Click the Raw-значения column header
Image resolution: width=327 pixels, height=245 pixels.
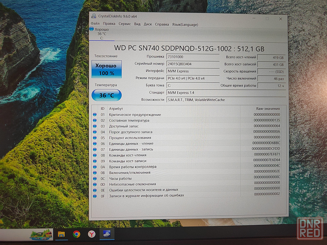pyautogui.click(x=268, y=109)
